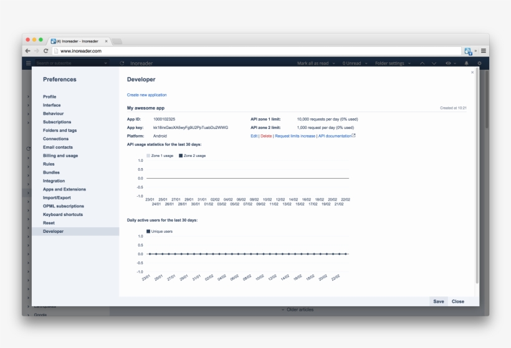Open Folder settings dropdown
This screenshot has height=348, width=511.
(x=393, y=63)
